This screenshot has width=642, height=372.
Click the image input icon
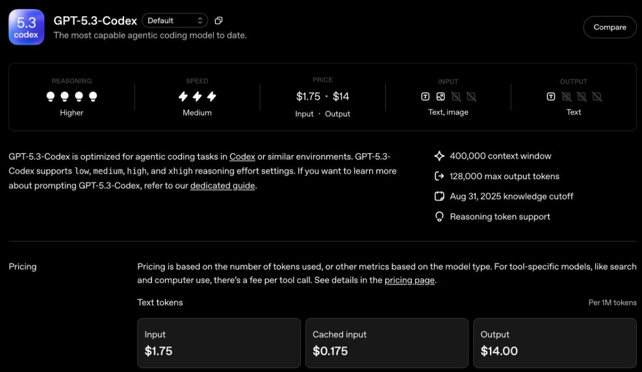point(441,97)
